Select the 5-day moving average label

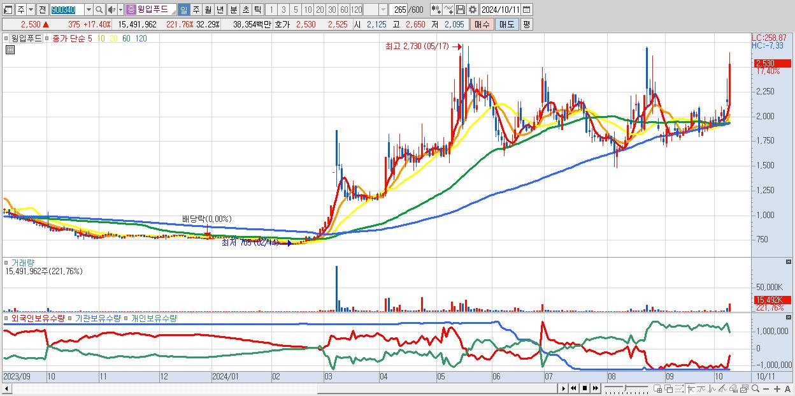(90, 38)
